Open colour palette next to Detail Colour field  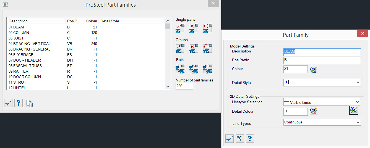314,111
